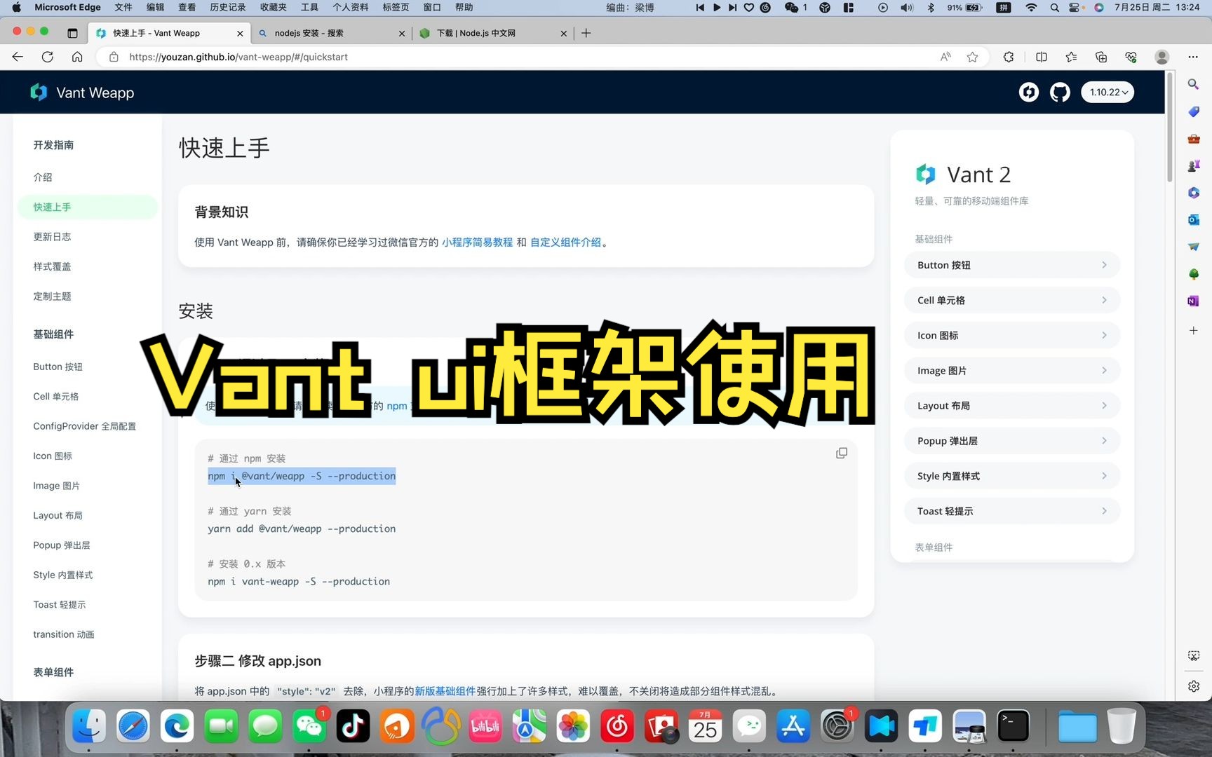Launch TikTok from the Dock

point(353,726)
